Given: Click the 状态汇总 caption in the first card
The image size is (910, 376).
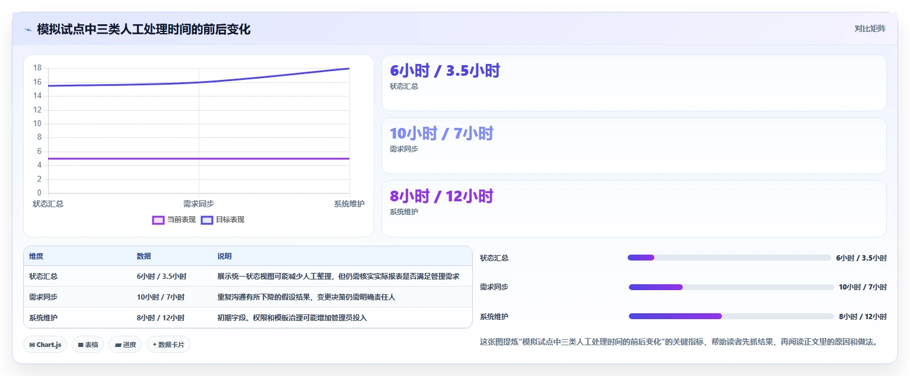Looking at the screenshot, I should pyautogui.click(x=404, y=86).
